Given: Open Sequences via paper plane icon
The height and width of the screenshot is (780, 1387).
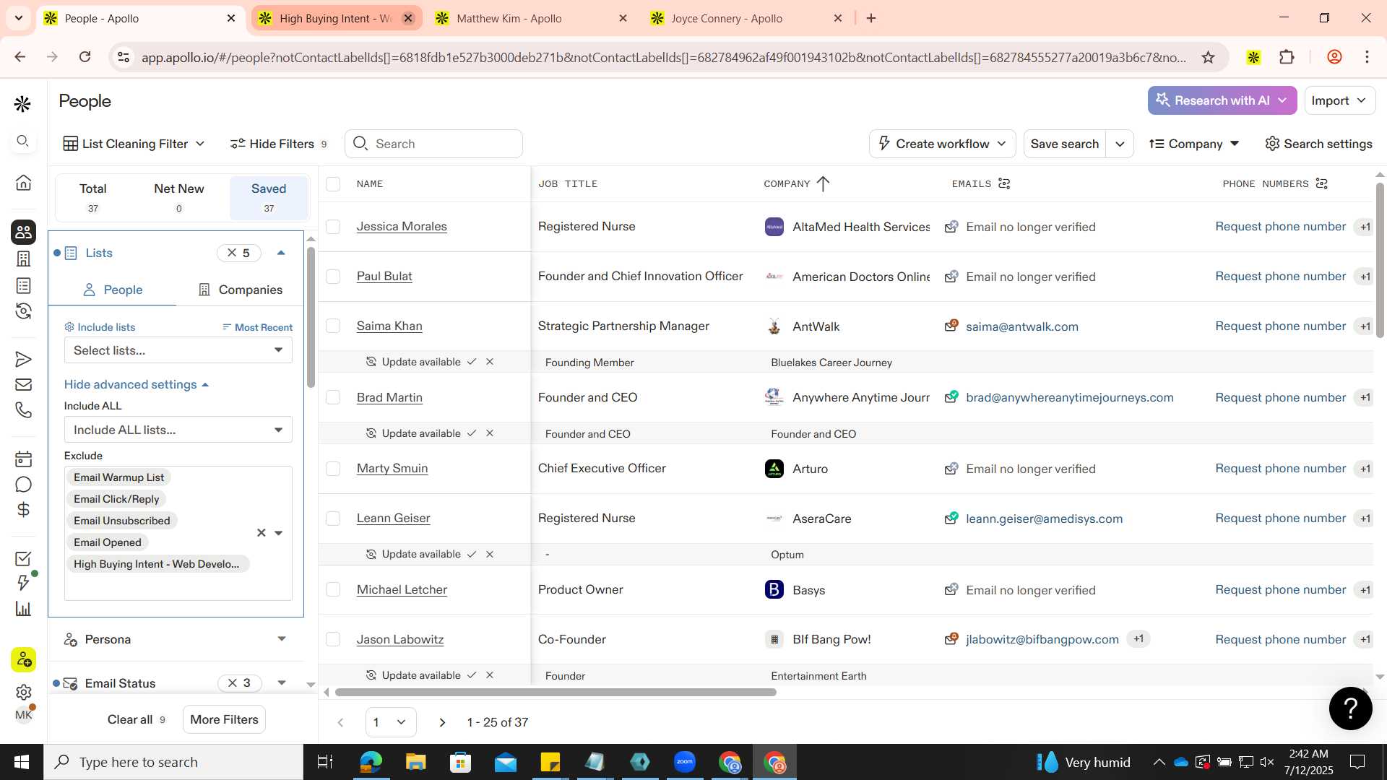Looking at the screenshot, I should 23,360.
